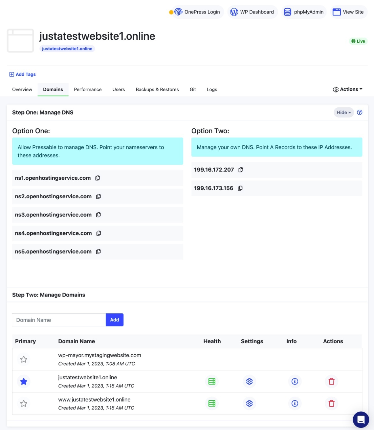Open health status for justatestwebsite1.online
Screen dimensions: 374x430
coord(212,381)
